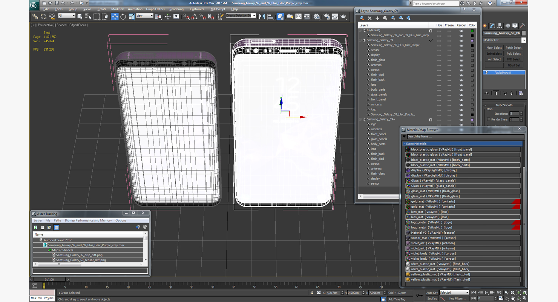The width and height of the screenshot is (558, 302).
Task: Open Paths menu in Asset Tracking
Action: pyautogui.click(x=57, y=220)
